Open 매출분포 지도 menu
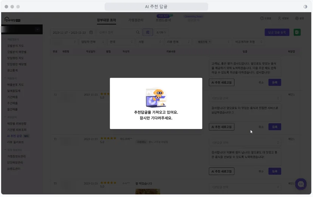The image size is (313, 197). tap(15, 85)
